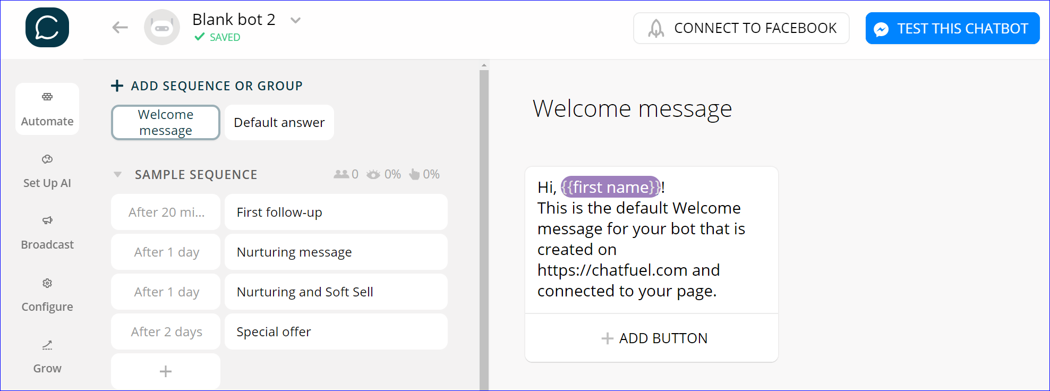Open the Automate section
The height and width of the screenshot is (391, 1050).
click(x=47, y=109)
